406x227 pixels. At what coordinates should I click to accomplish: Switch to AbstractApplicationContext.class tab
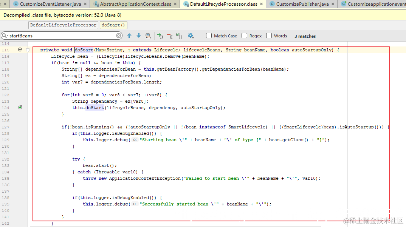point(135,4)
